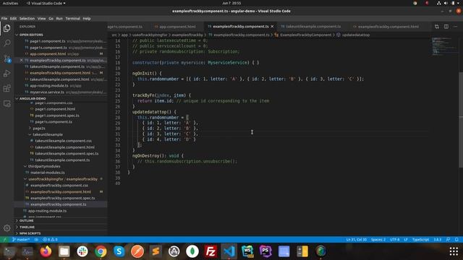This screenshot has height=260, width=463.
Task: Open Go menu
Action: pyautogui.click(x=51, y=19)
